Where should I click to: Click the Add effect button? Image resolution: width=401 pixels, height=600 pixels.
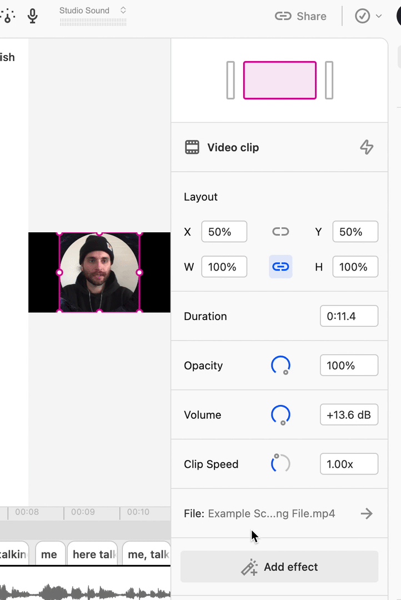point(279,567)
